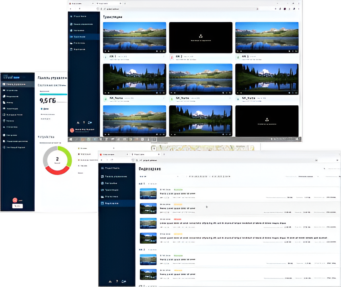The image size is (341, 287).
Task: Click the teal storage progress bar on the dashboard
Action: click(x=53, y=94)
